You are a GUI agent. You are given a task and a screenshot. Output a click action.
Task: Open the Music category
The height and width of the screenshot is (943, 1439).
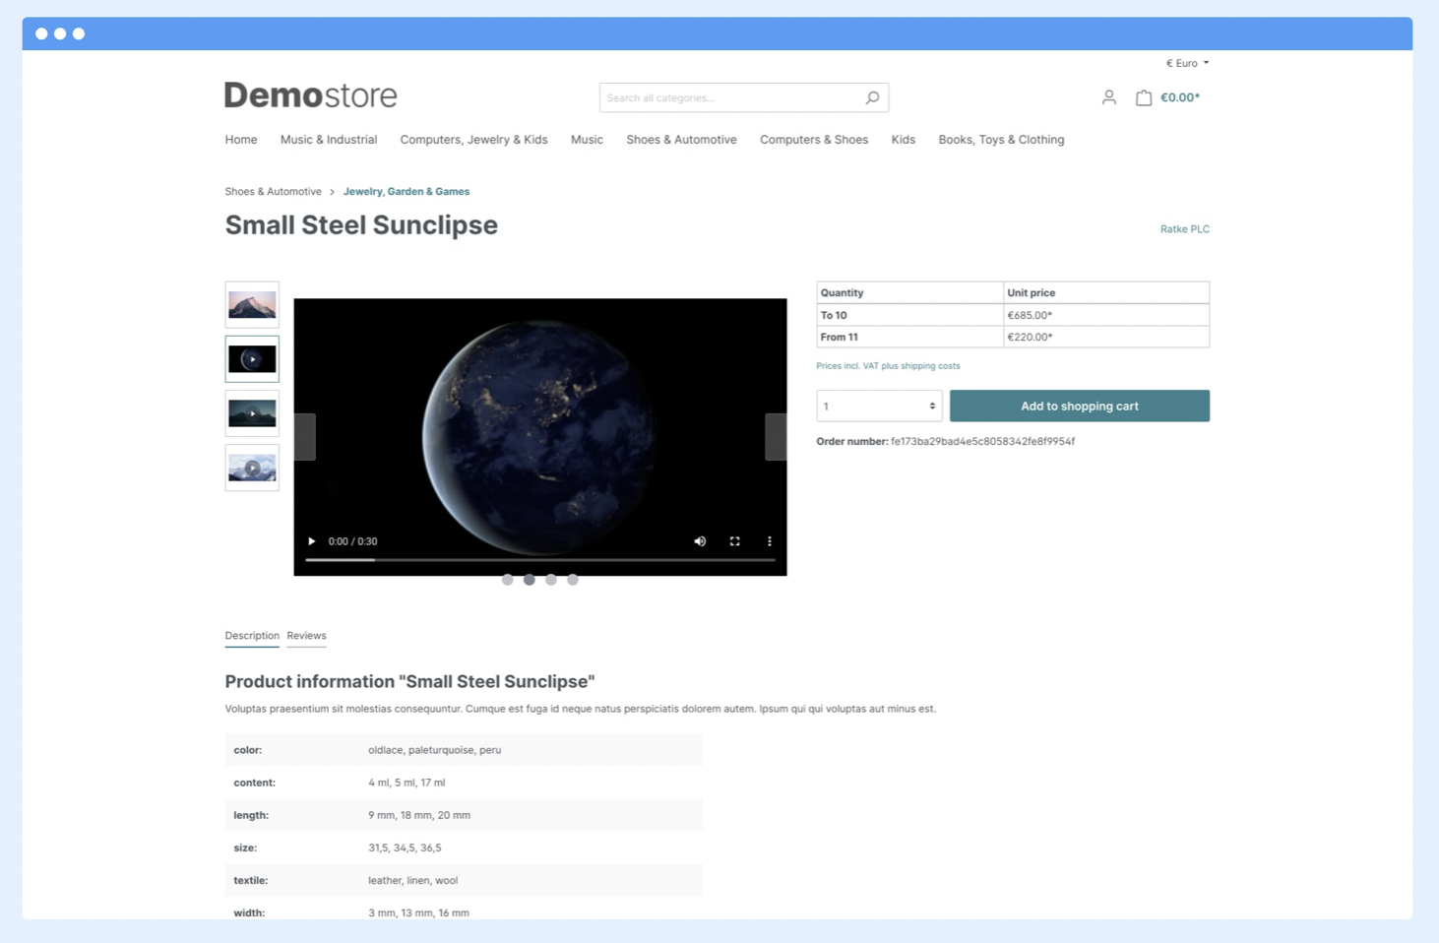(x=587, y=140)
